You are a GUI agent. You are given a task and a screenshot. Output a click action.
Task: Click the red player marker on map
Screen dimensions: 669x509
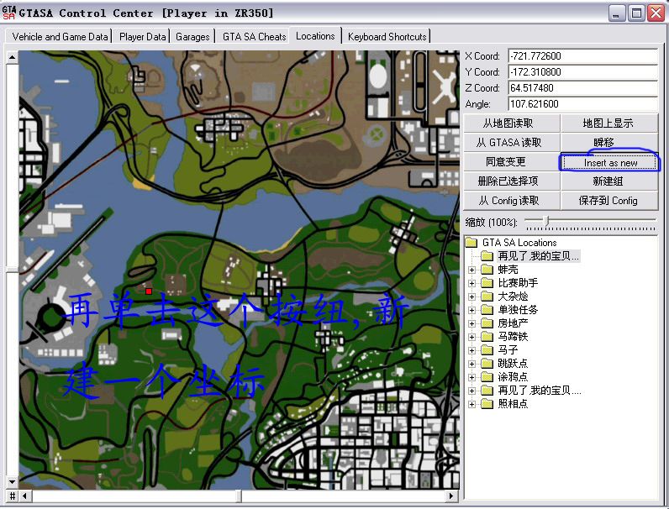click(149, 291)
